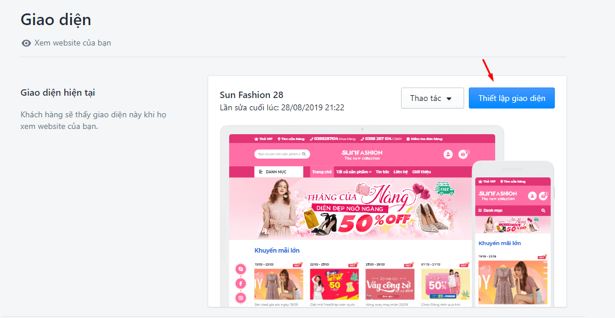The width and height of the screenshot is (615, 318).
Task: Open the Thiết lập giao diện button
Action: (512, 98)
